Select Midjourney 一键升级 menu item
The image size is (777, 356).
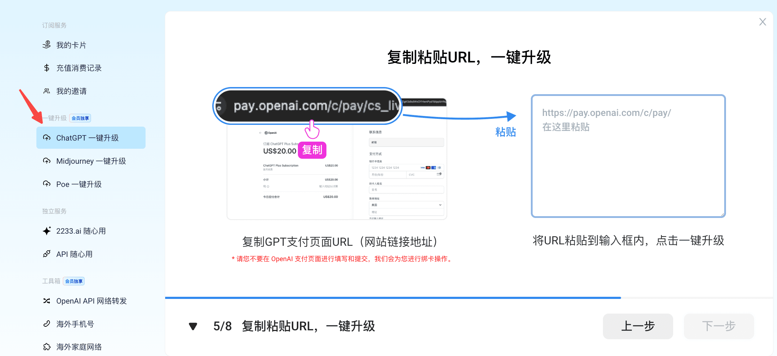(91, 161)
